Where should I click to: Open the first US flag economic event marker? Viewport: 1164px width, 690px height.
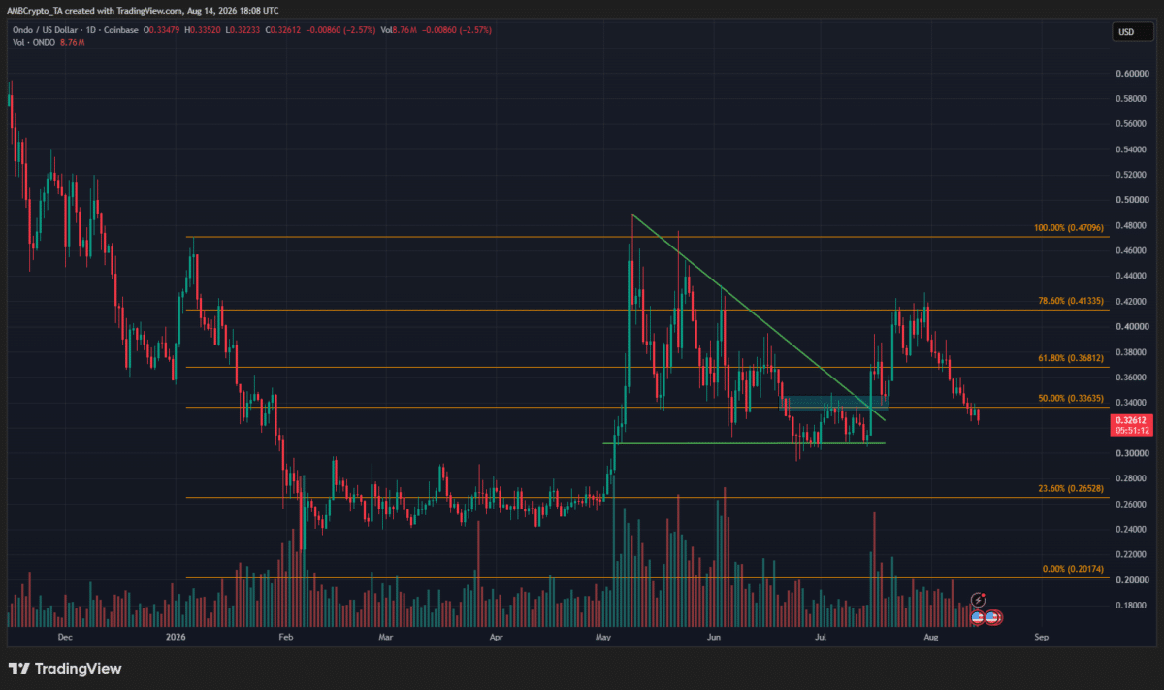tap(978, 617)
